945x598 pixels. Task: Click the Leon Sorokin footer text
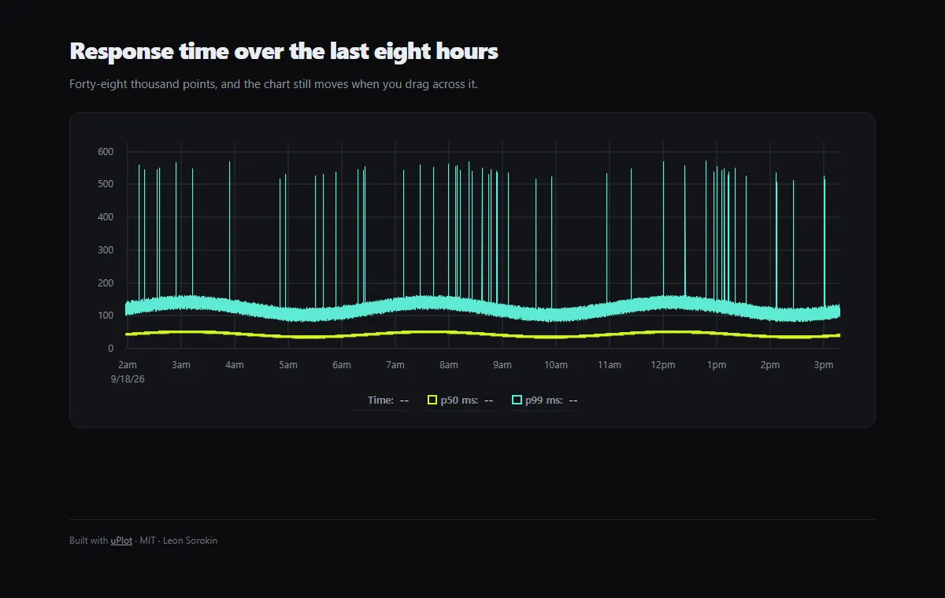pyautogui.click(x=190, y=541)
